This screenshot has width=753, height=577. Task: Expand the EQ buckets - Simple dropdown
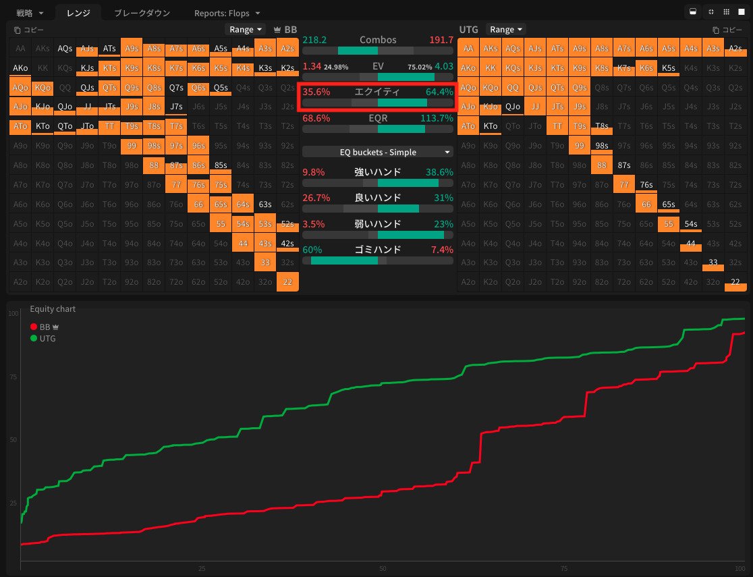378,153
